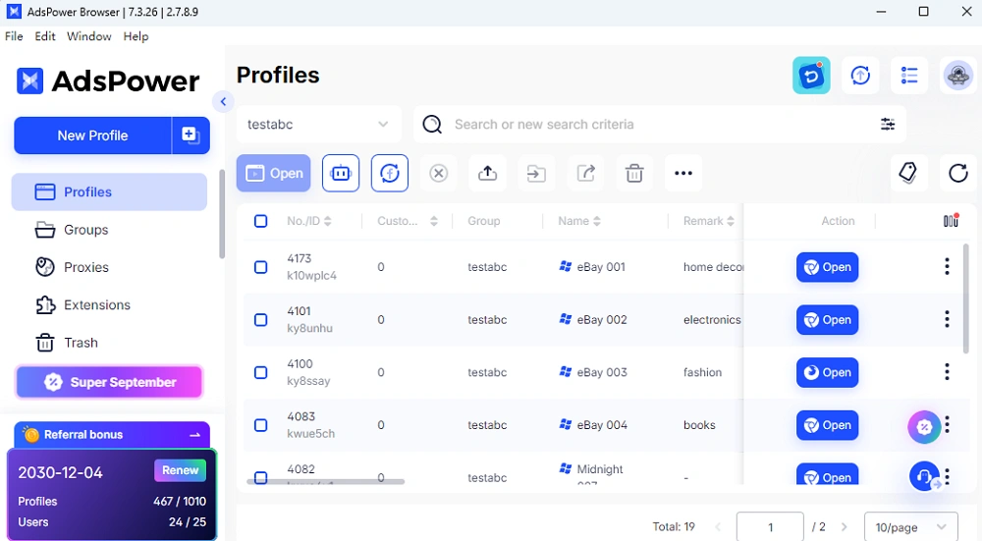
Task: Check the box for profile 4082
Action: [x=260, y=477]
